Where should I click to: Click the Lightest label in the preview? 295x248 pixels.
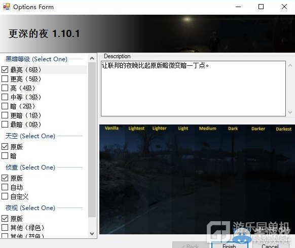136,129
